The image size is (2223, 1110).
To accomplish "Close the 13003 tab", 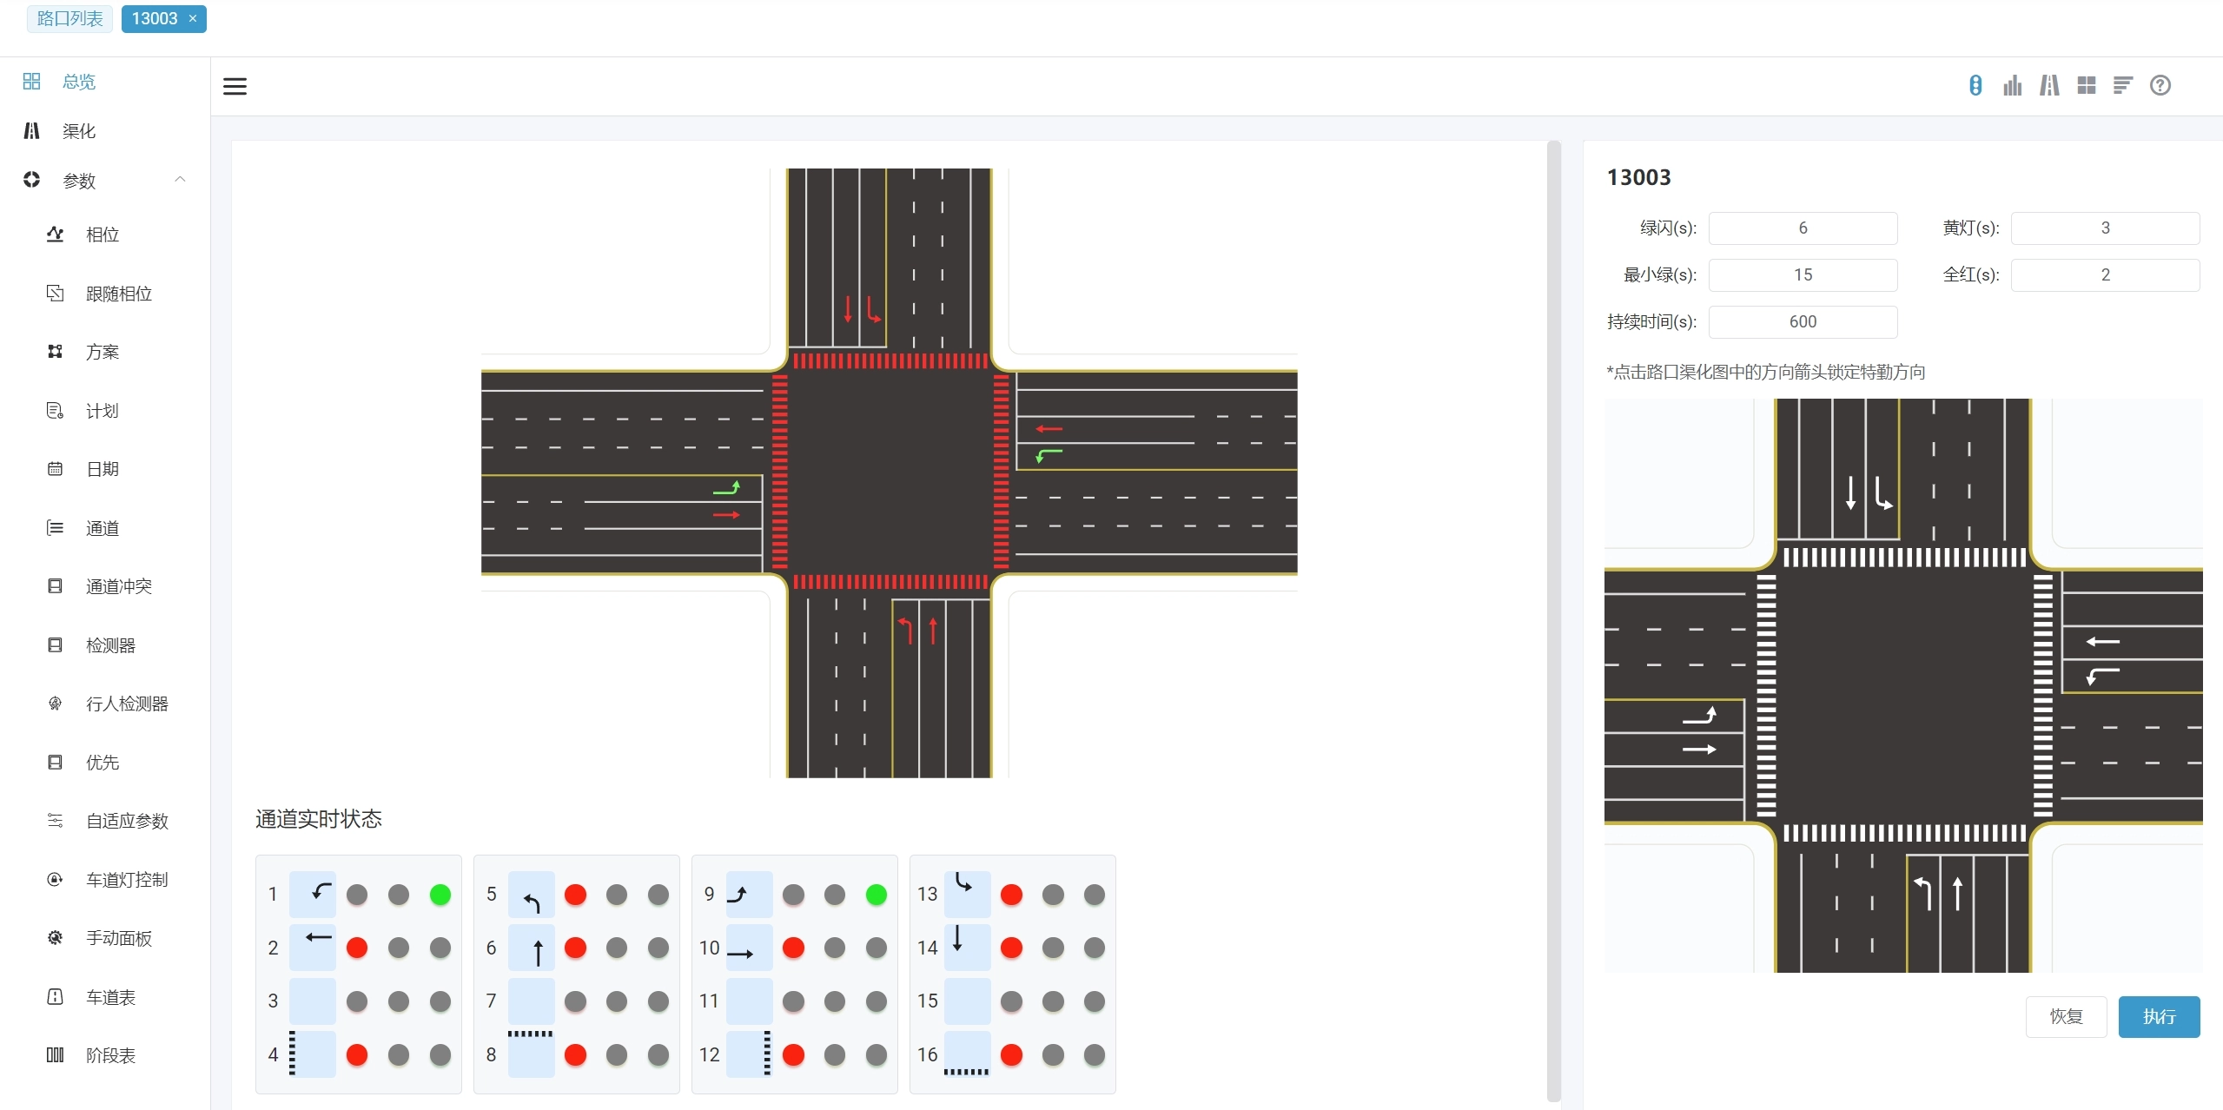I will [193, 18].
